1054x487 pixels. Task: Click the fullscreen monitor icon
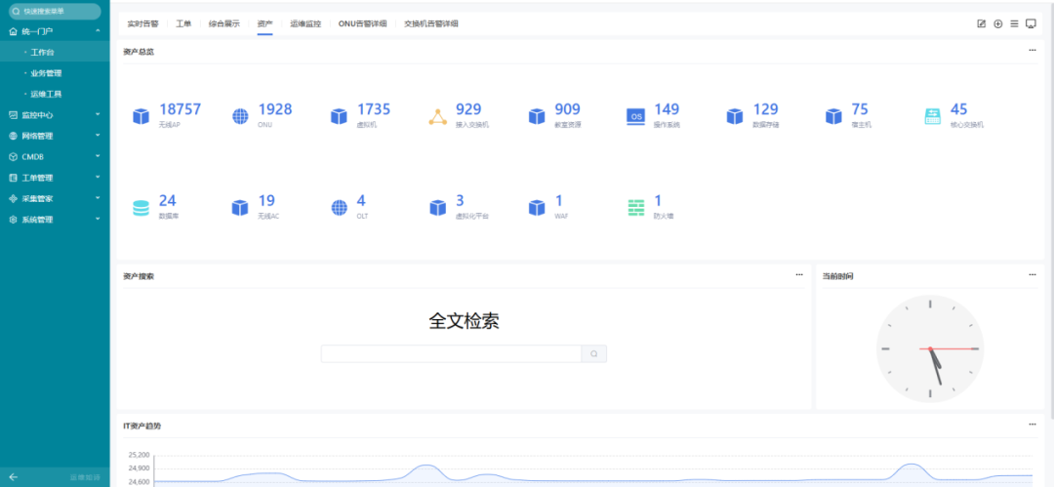tap(1031, 23)
